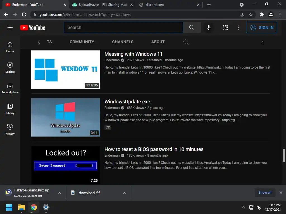The height and width of the screenshot is (214, 286).
Task: Open the YouTube hamburger guide menu
Action: (x=10, y=28)
